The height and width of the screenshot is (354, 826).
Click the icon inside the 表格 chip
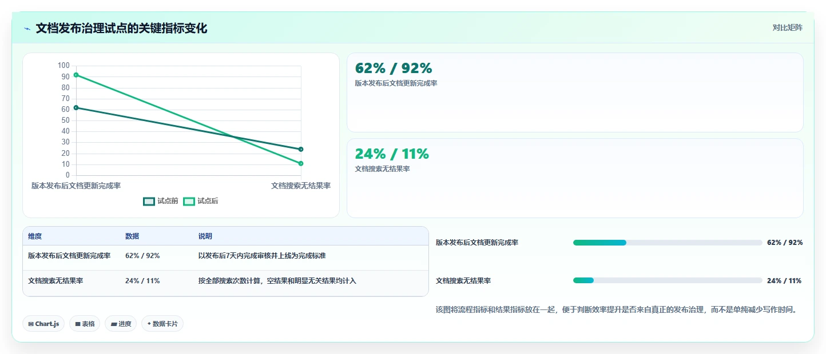(x=78, y=324)
